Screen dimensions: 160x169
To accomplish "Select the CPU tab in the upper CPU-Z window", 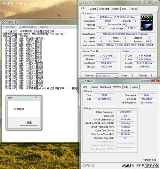I will (83, 8).
